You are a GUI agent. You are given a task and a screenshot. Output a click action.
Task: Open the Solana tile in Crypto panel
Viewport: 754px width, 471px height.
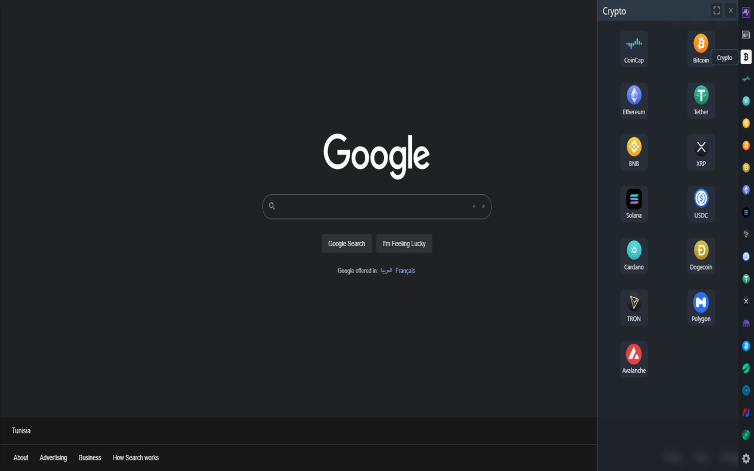(634, 204)
